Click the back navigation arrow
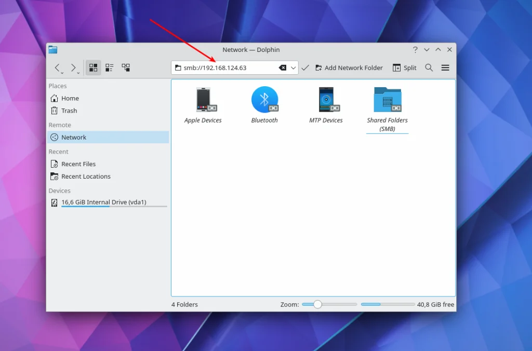The width and height of the screenshot is (532, 351). [57, 67]
